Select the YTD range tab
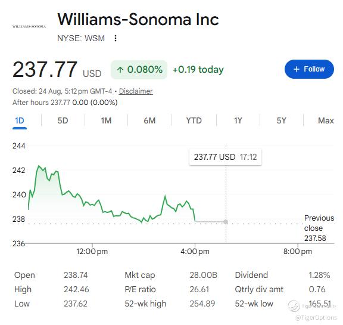 point(194,120)
